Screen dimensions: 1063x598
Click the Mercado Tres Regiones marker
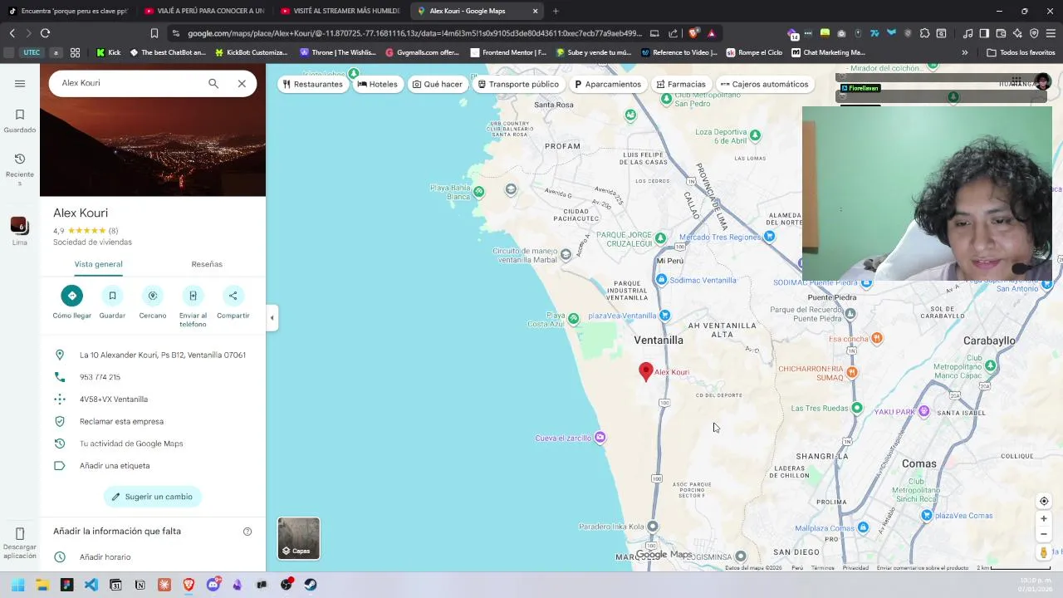click(x=769, y=237)
